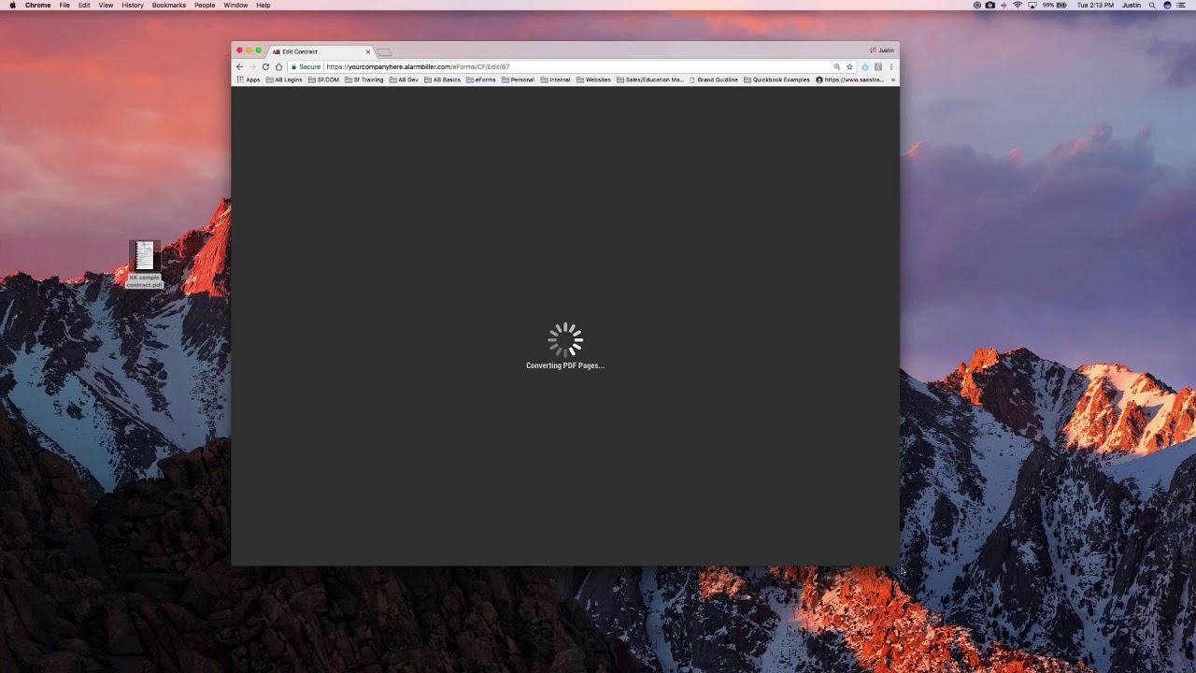Open the AB Dev bookmark folder

404,79
